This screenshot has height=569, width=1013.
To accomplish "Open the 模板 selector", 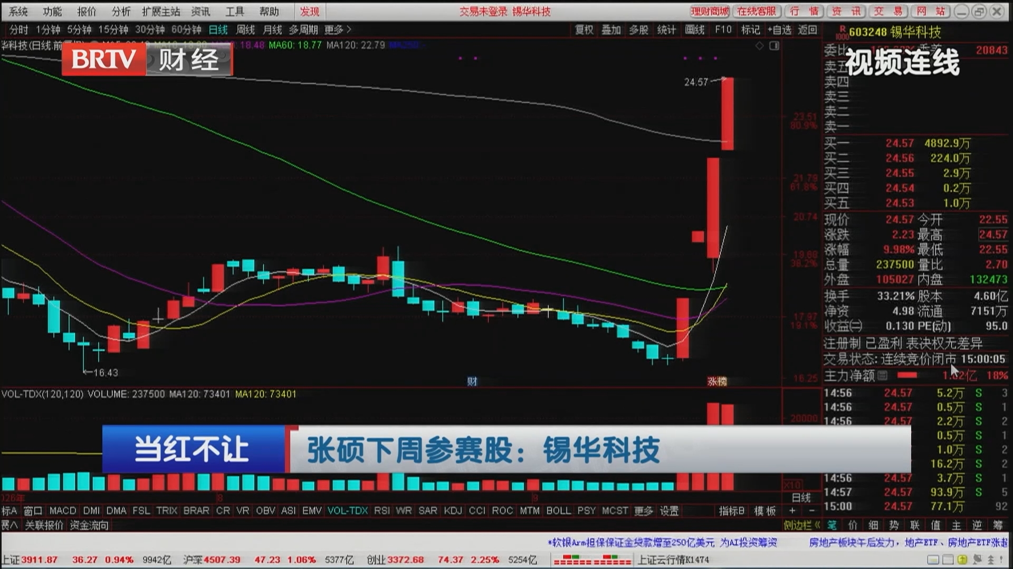I will coord(765,511).
